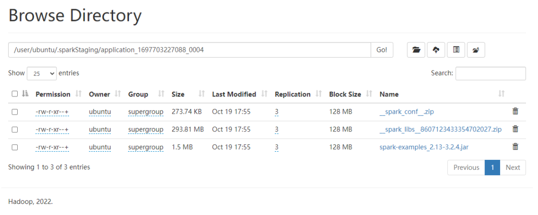Click the cut/paste list icon
Screen dimensions: 538x215
point(456,50)
